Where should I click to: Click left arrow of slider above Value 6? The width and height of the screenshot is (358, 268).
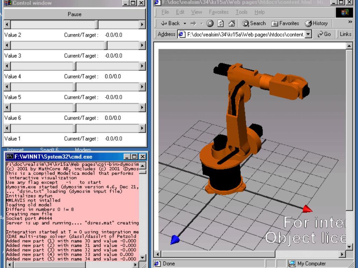click(x=7, y=107)
